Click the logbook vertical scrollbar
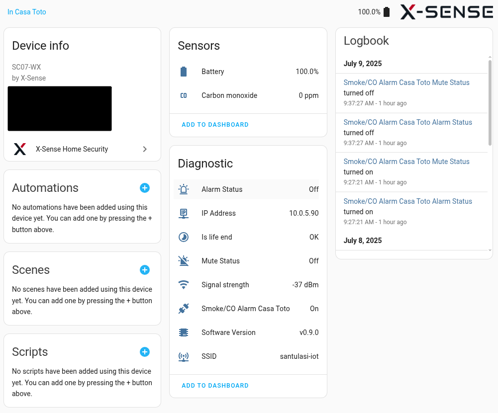498x413 pixels. click(490, 102)
